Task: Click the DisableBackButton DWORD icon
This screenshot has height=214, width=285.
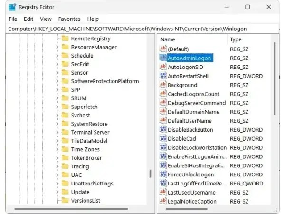Action: pos(163,129)
